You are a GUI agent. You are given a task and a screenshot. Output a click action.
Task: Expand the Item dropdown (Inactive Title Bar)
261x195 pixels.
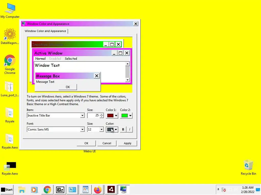coord(82,116)
